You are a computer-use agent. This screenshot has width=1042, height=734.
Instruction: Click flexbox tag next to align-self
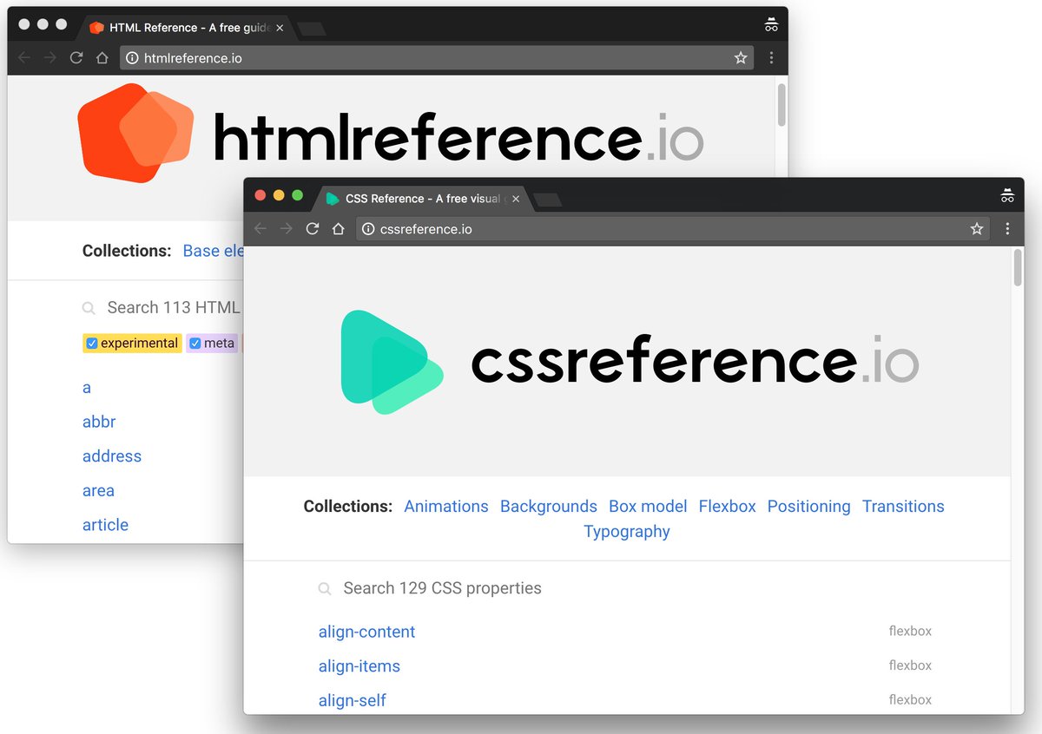pos(910,700)
